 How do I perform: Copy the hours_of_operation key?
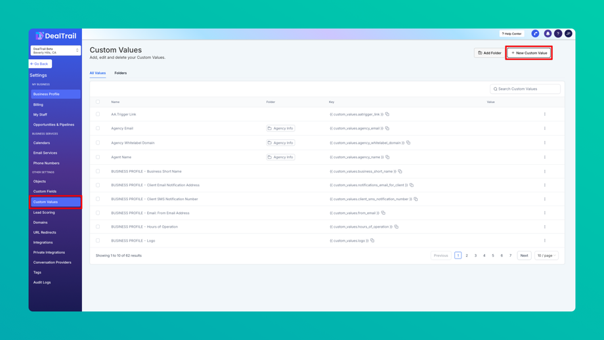[397, 226]
